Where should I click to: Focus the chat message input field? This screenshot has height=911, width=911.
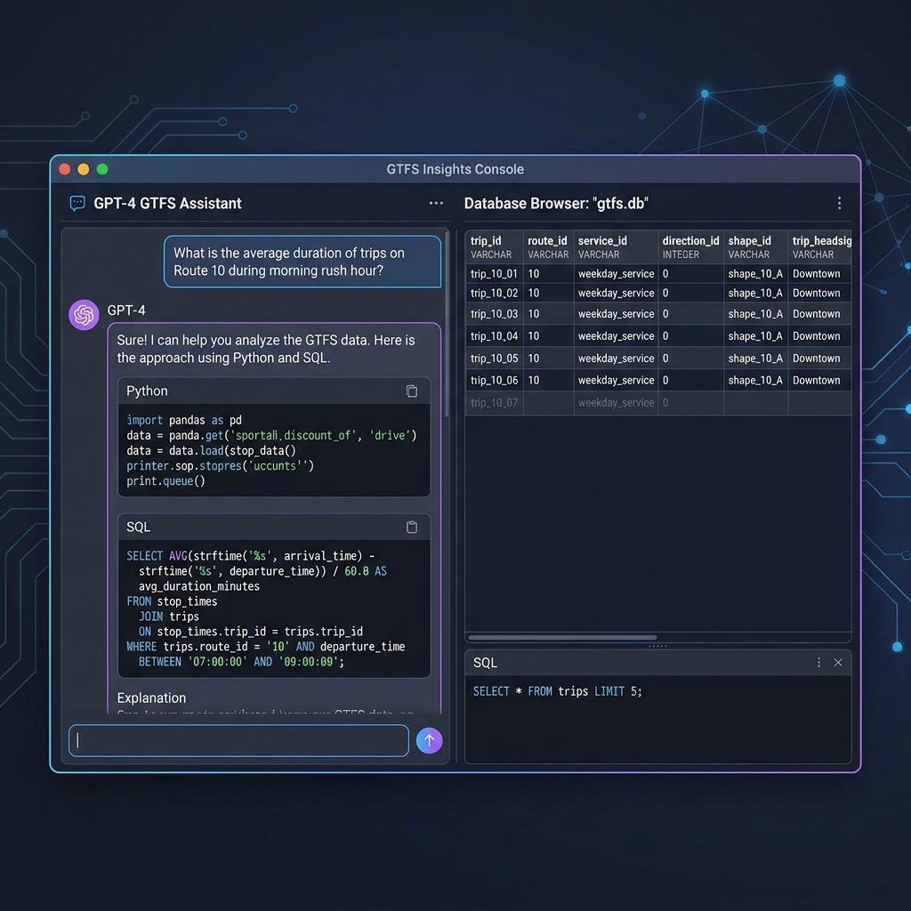tap(238, 740)
